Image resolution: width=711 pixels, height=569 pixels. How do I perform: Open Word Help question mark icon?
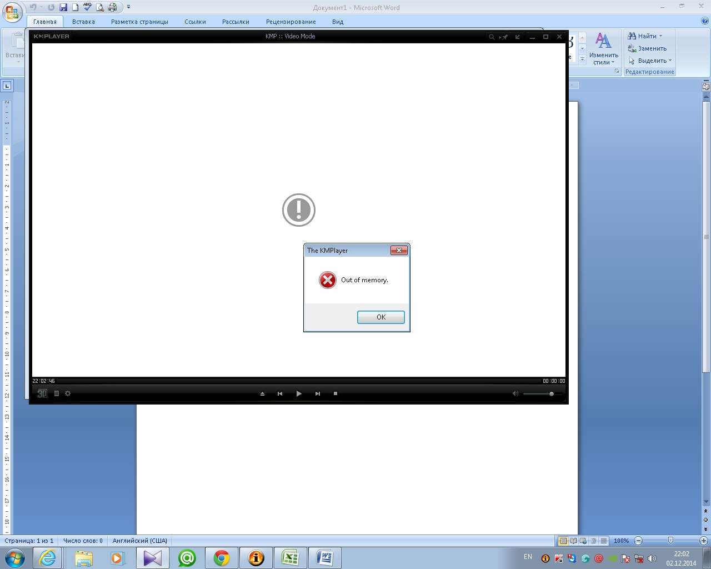click(x=704, y=21)
